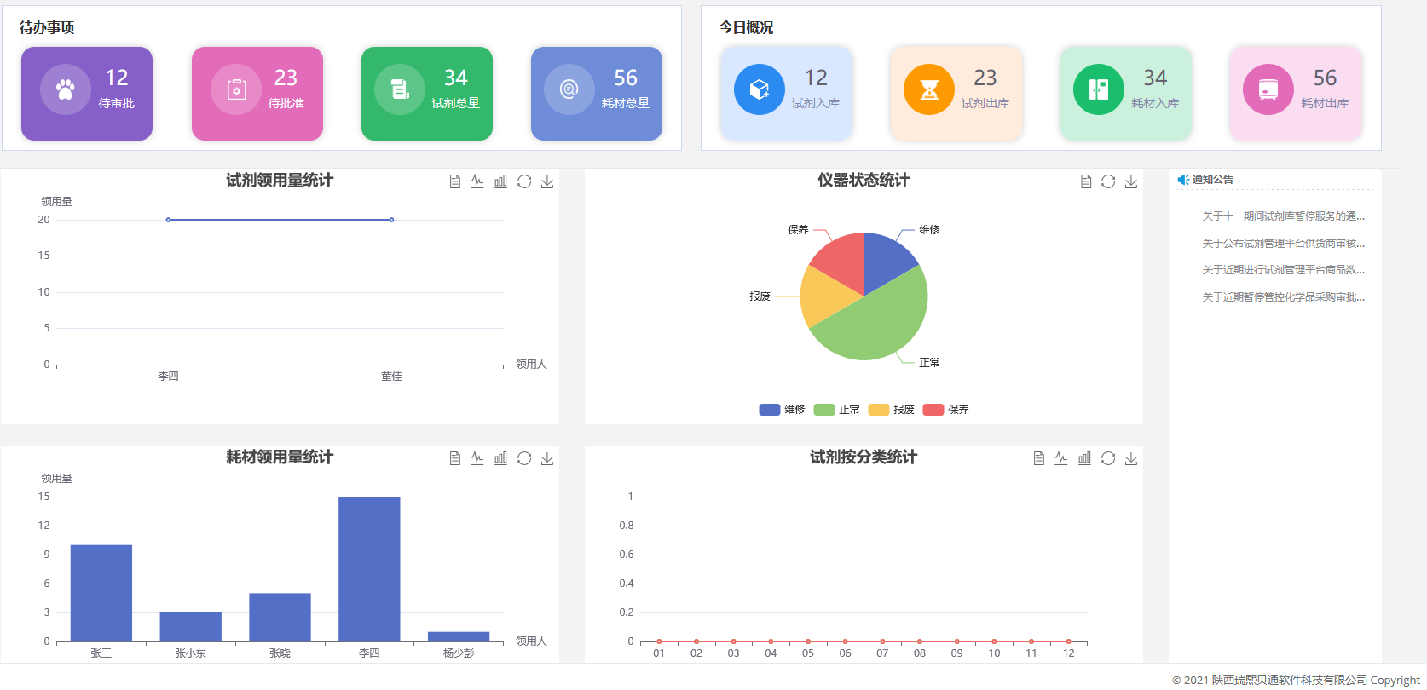
Task: Download 仪器状态统计 chart as image
Action: click(1131, 181)
